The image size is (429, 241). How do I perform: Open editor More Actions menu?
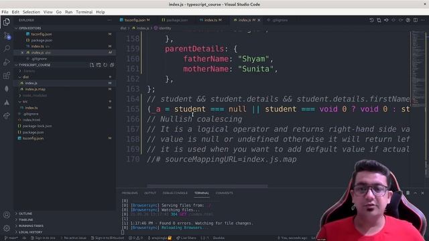pos(423,20)
